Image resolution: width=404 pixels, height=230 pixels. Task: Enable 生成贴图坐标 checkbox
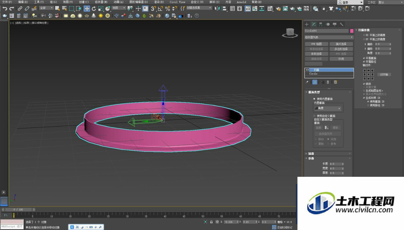[364, 91]
